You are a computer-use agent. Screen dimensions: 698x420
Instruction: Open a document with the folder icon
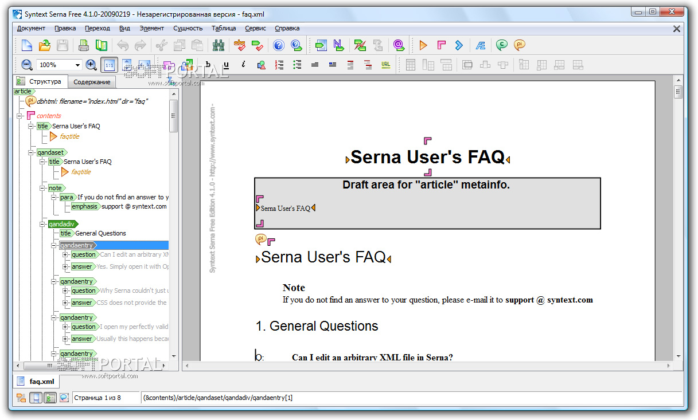pos(44,45)
